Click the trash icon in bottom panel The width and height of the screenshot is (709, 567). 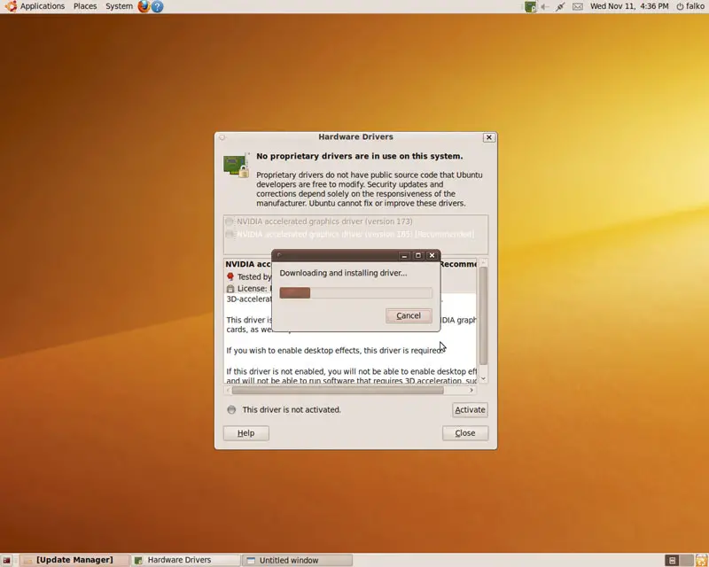click(702, 560)
